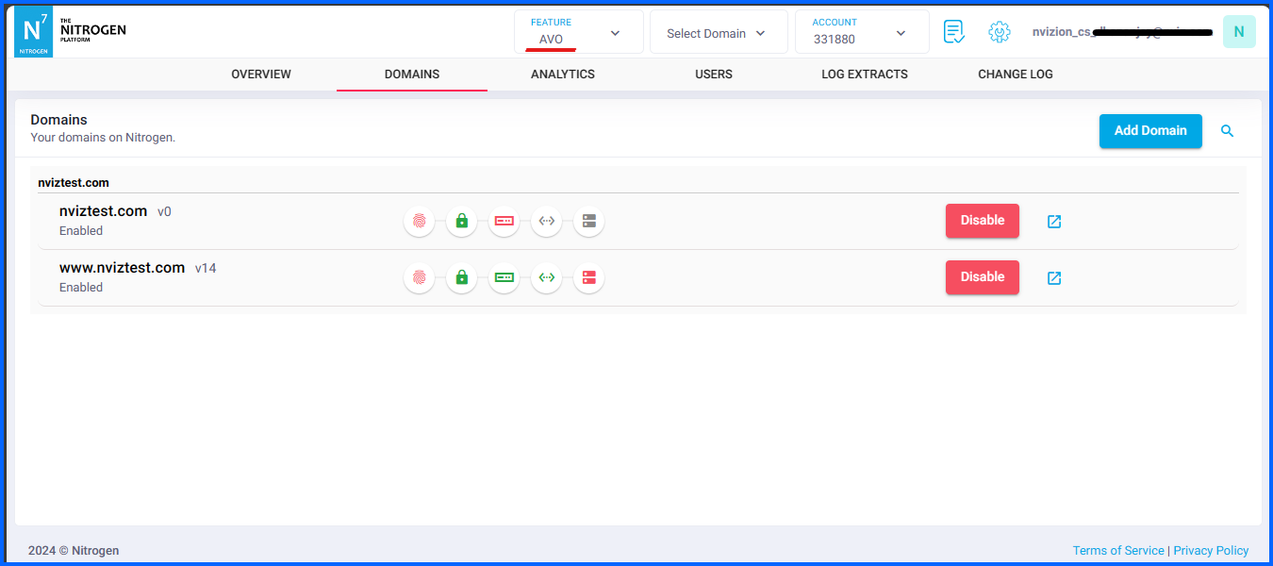The image size is (1273, 566).
Task: Open the green certificate icon on www.nviztest.com row
Action: click(x=504, y=277)
